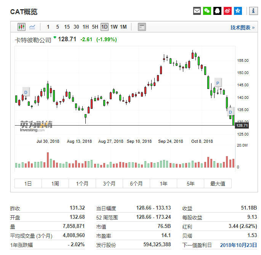
Task: Switch to candlestick chart type
Action: tap(22, 27)
